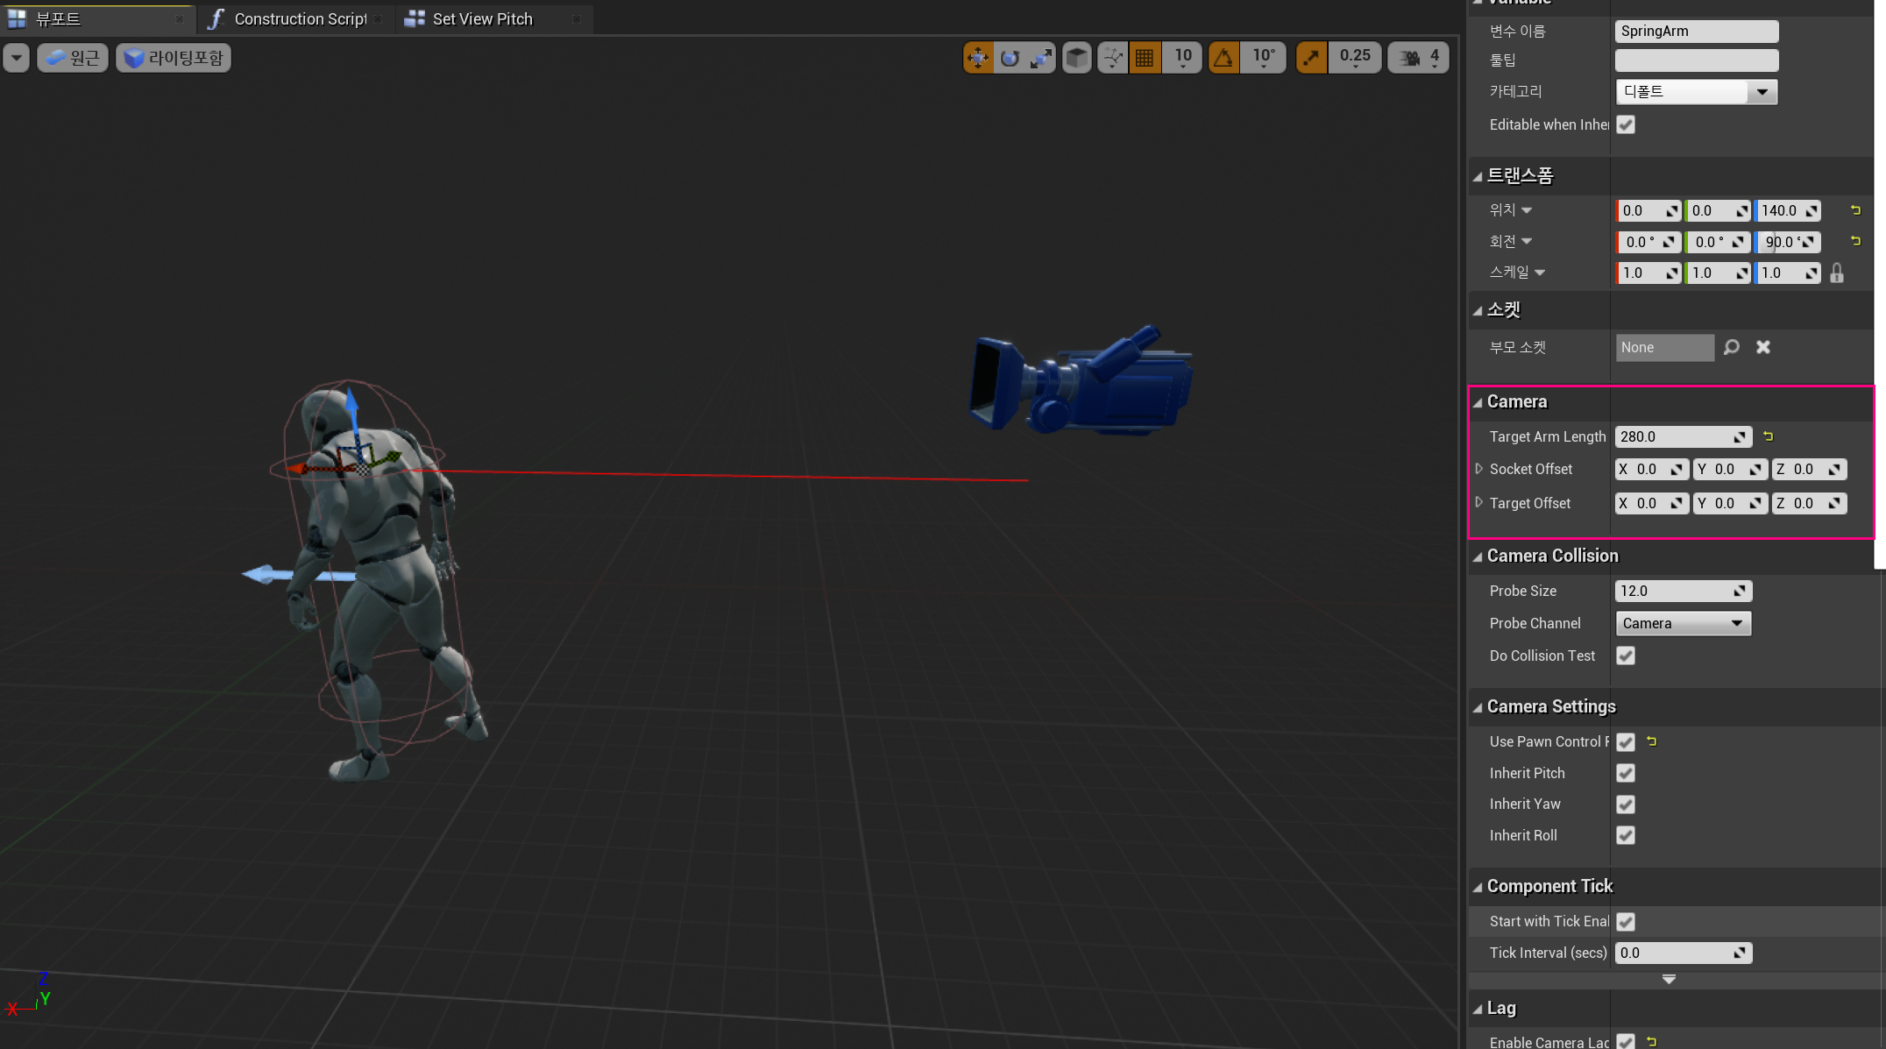The image size is (1886, 1049).
Task: Expand Socket Offset property
Action: tap(1479, 469)
